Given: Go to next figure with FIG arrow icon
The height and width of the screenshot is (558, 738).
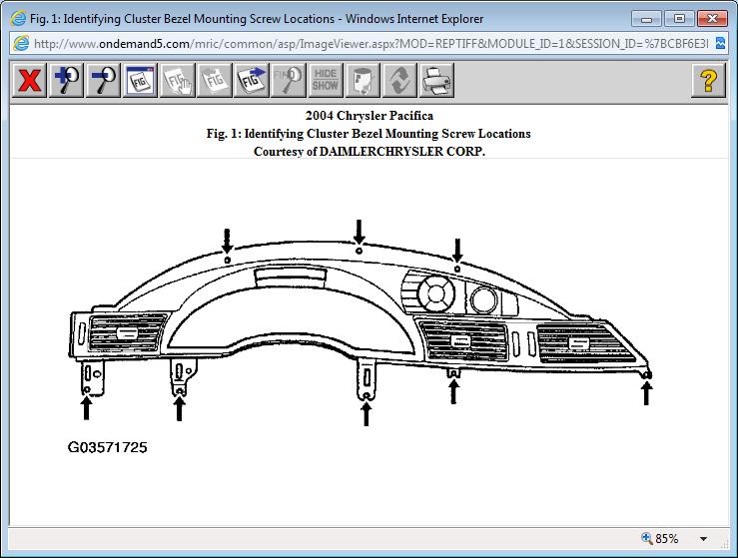Looking at the screenshot, I should tap(252, 80).
